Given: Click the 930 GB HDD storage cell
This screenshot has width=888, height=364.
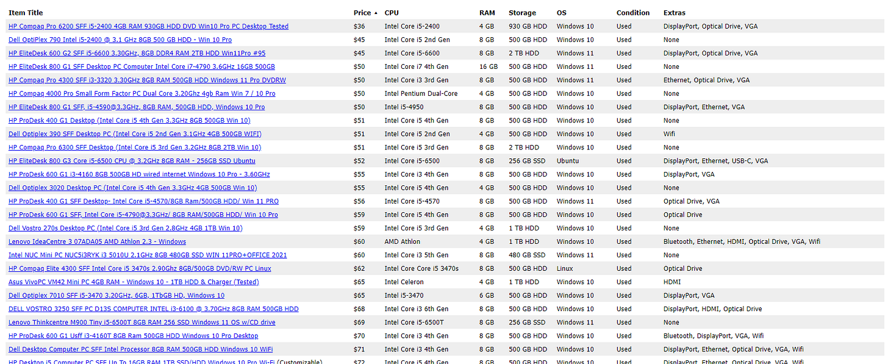Looking at the screenshot, I should tap(528, 26).
